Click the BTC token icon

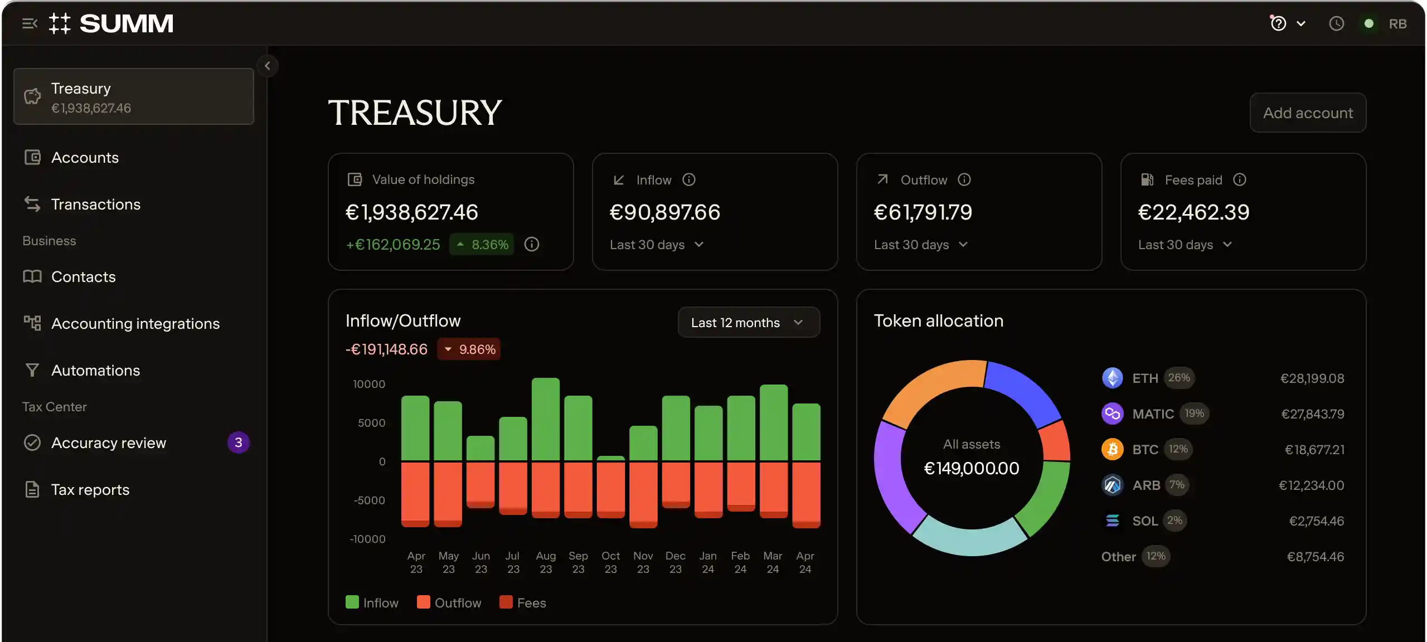pos(1112,449)
